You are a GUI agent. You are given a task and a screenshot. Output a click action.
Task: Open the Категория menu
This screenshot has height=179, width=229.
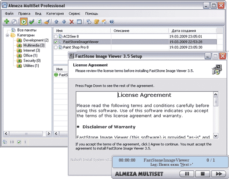(x=55, y=14)
